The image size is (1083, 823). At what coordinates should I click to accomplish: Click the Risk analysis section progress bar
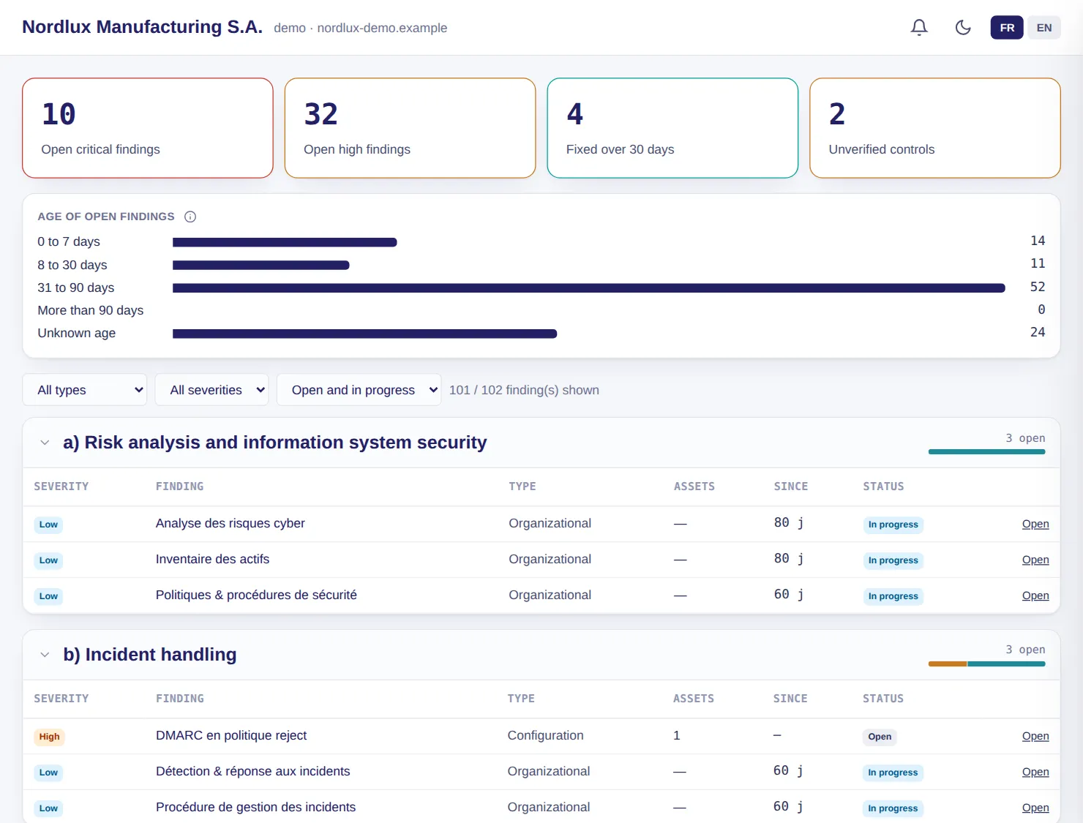[986, 452]
